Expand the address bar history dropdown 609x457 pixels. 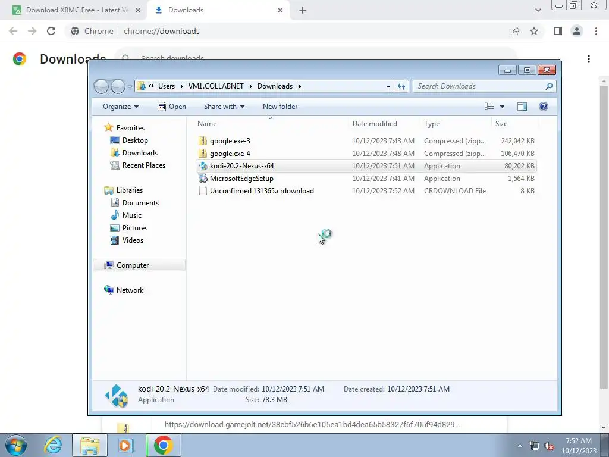click(x=388, y=86)
